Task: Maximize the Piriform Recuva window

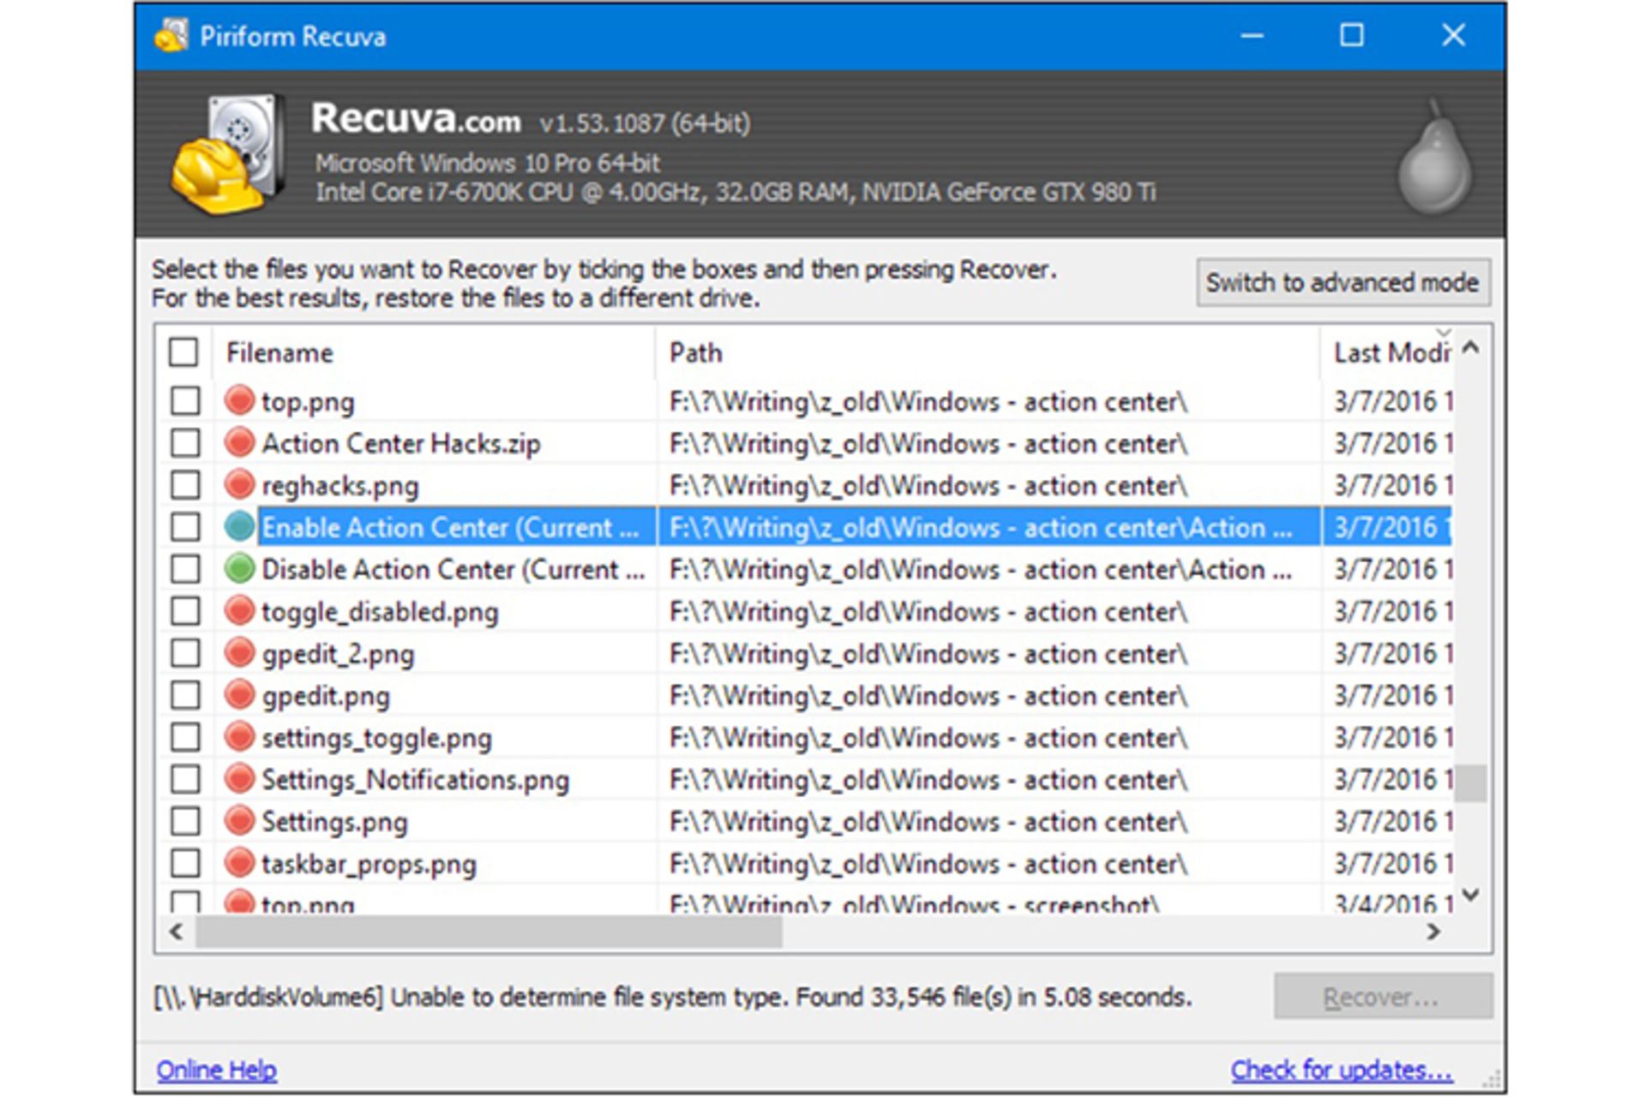Action: [x=1352, y=35]
